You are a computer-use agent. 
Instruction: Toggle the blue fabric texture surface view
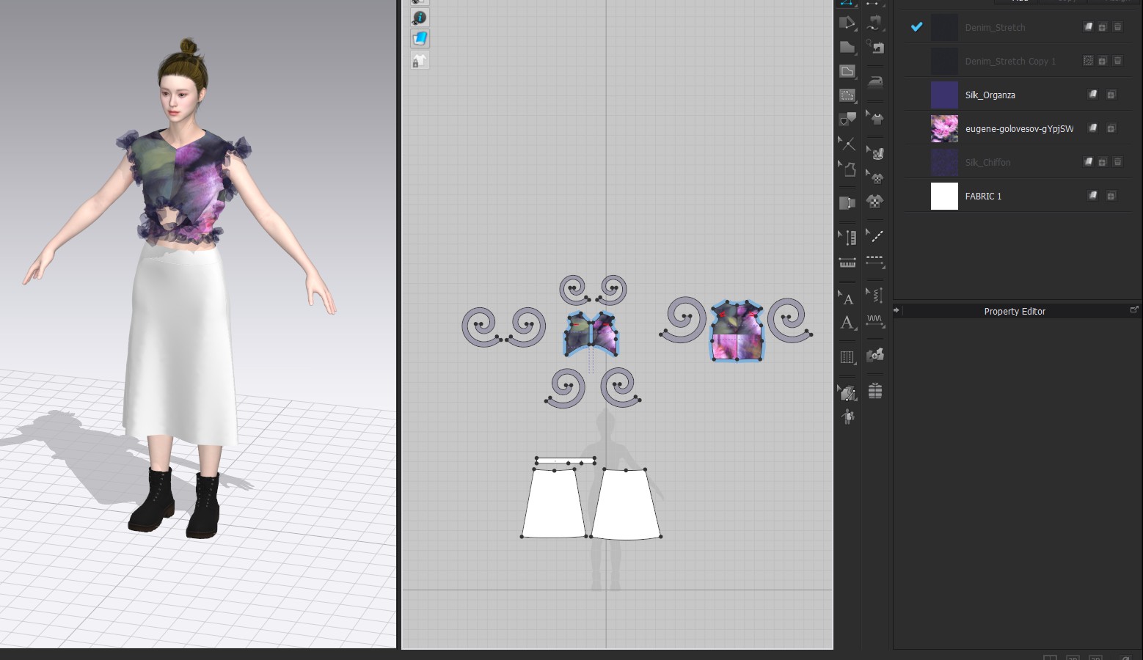click(420, 39)
